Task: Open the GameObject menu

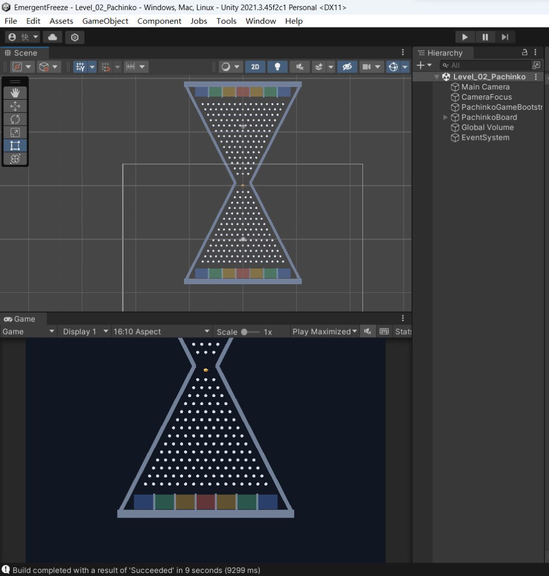Action: click(x=105, y=21)
